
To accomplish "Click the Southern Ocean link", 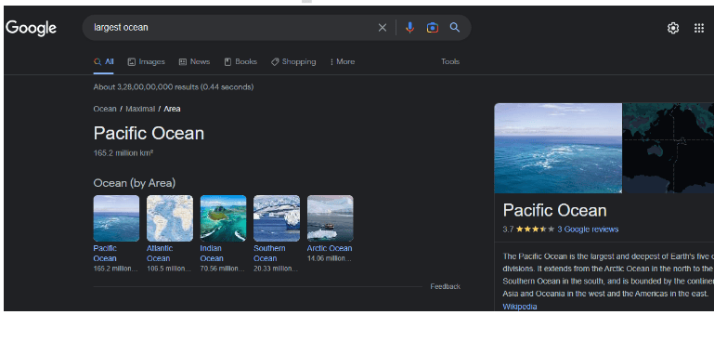I will tap(269, 254).
